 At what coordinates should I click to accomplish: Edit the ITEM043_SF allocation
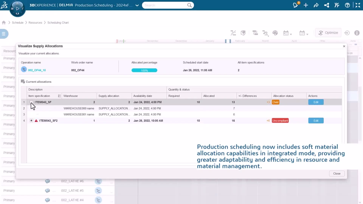(x=316, y=102)
